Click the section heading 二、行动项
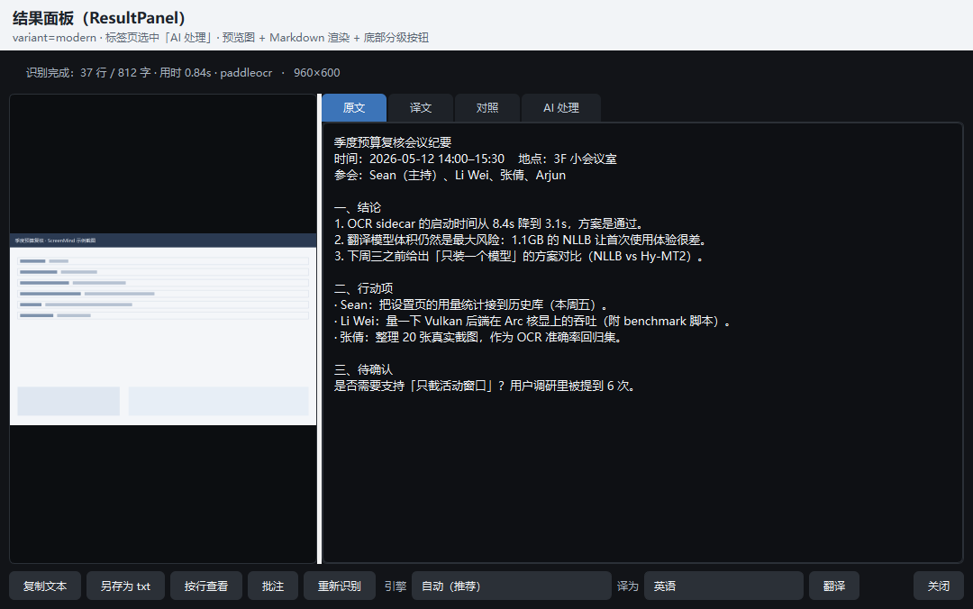The image size is (973, 609). (364, 288)
